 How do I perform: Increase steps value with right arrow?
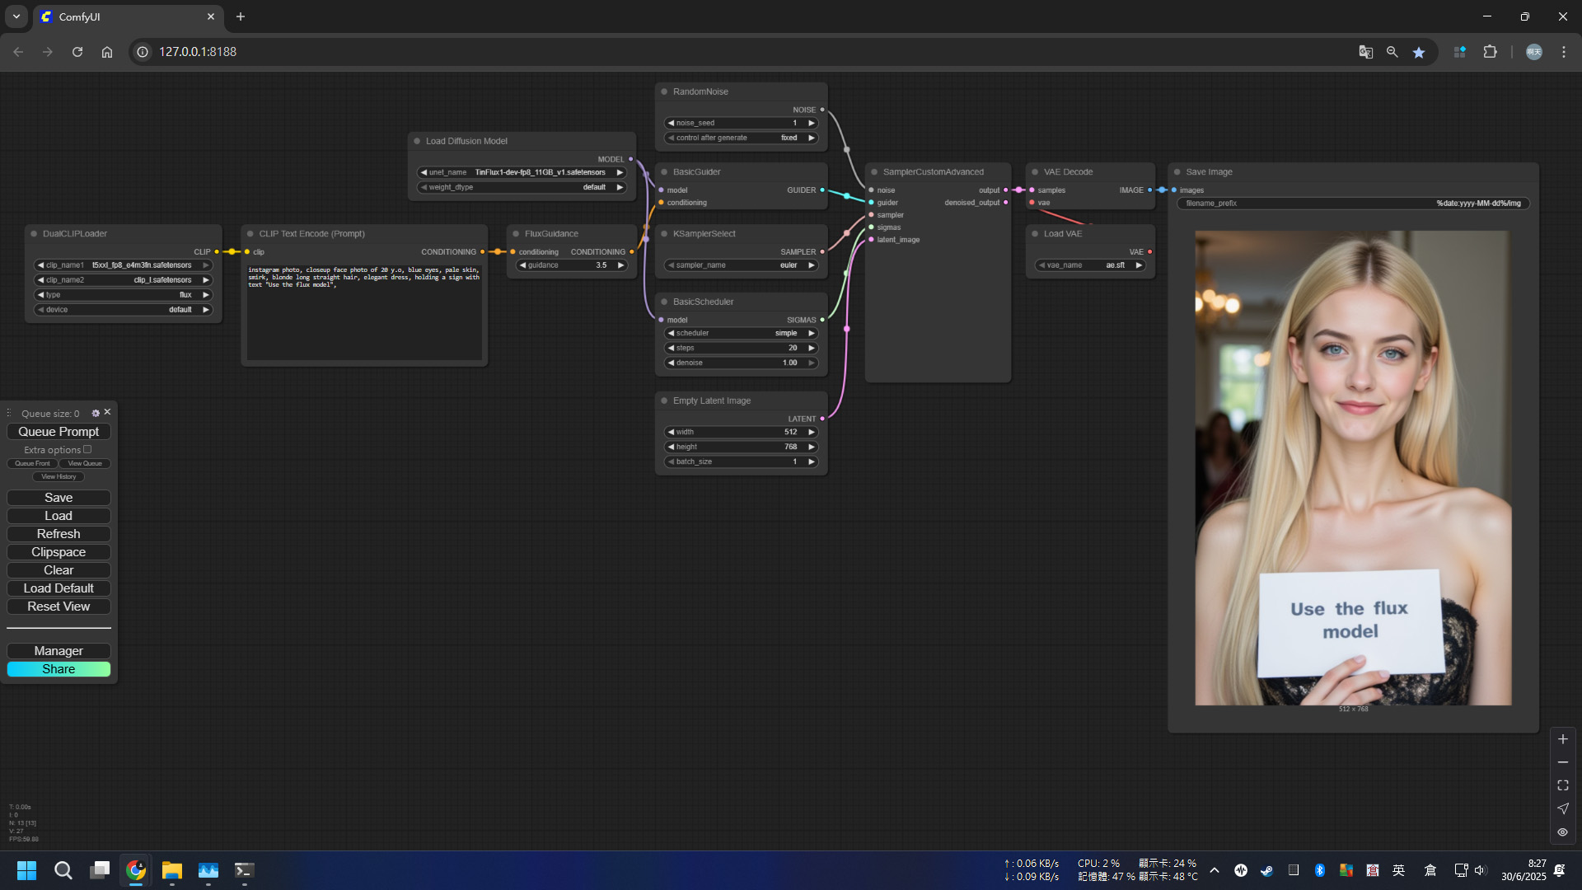[x=812, y=348]
